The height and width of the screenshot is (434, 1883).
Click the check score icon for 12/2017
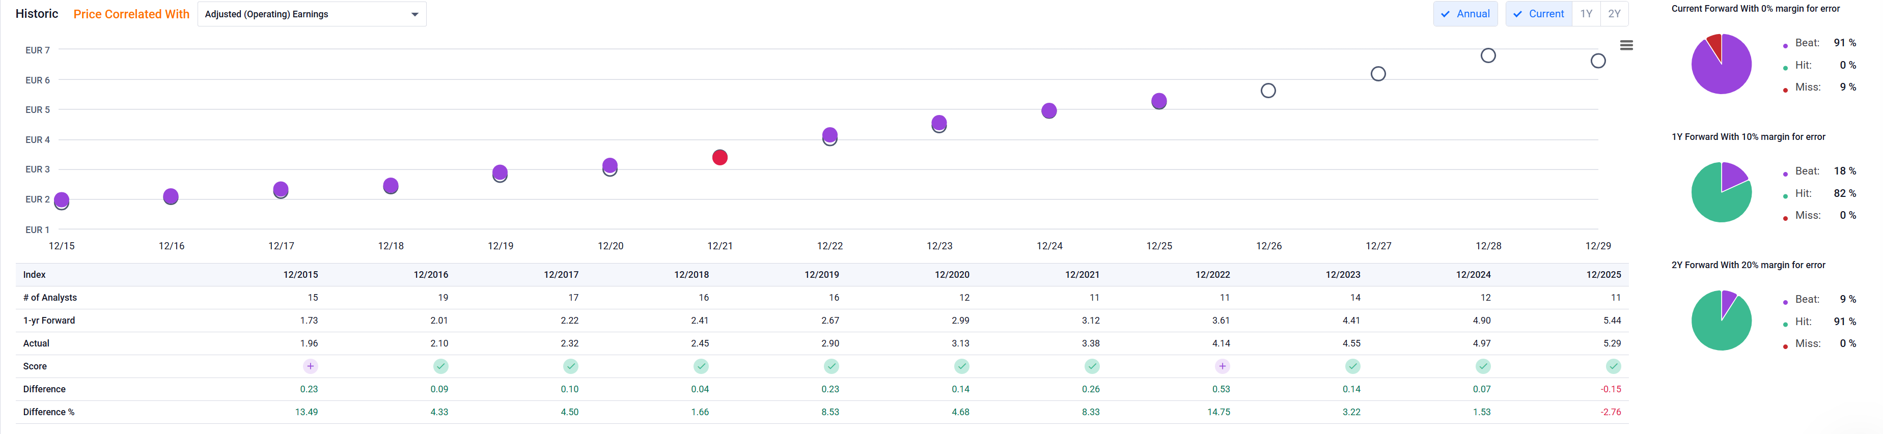(x=571, y=366)
